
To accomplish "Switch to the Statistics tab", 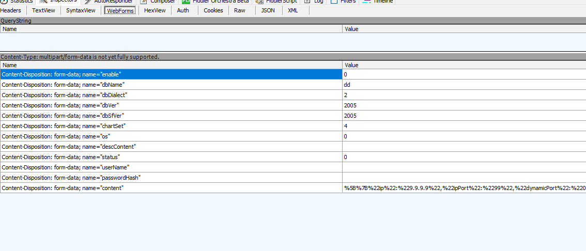I will pos(18,2).
